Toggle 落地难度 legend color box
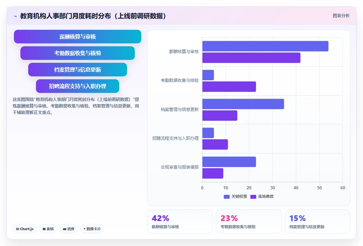Viewport: 363px width, 246px height. (253, 196)
